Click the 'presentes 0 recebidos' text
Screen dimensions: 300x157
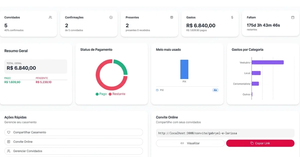click(138, 30)
